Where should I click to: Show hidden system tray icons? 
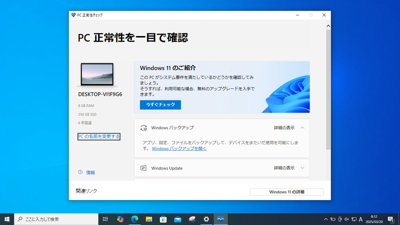tap(326, 219)
